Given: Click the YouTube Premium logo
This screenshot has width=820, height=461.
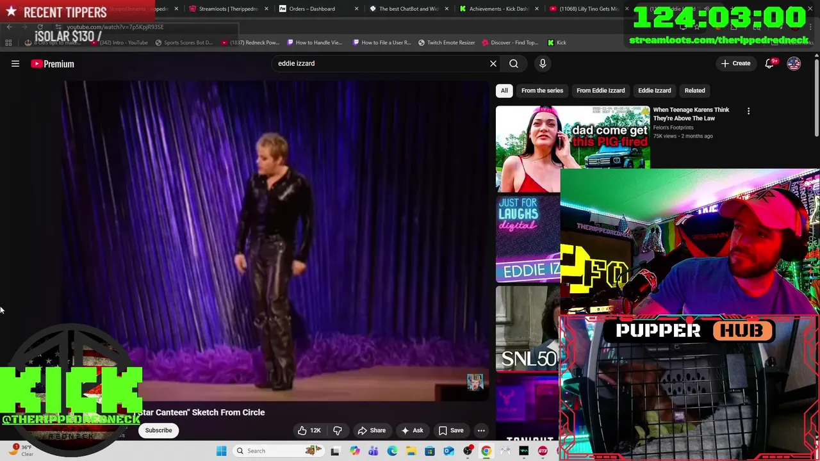Looking at the screenshot, I should tap(53, 64).
